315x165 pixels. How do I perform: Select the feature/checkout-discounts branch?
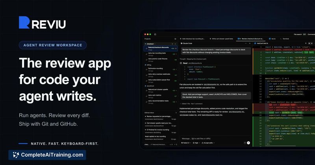tap(160, 48)
